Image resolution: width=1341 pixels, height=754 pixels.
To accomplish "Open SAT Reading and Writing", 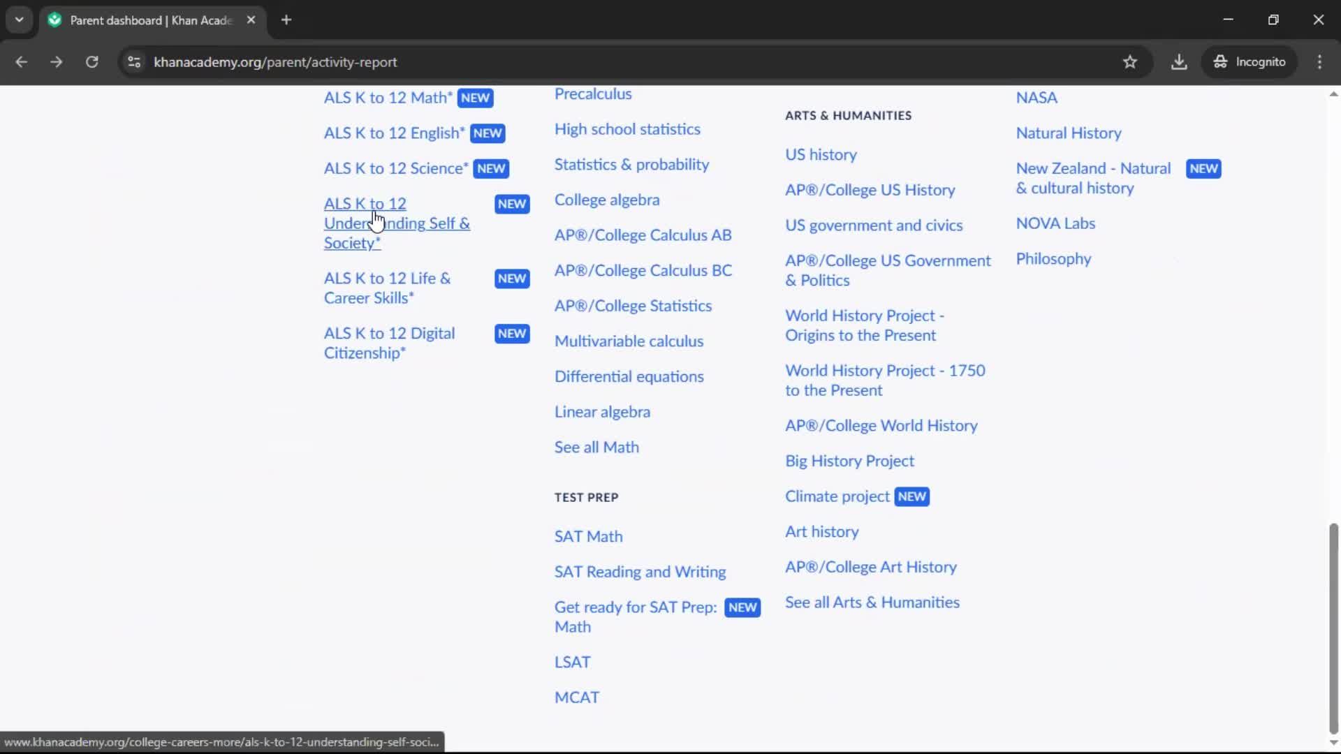I will coord(640,572).
